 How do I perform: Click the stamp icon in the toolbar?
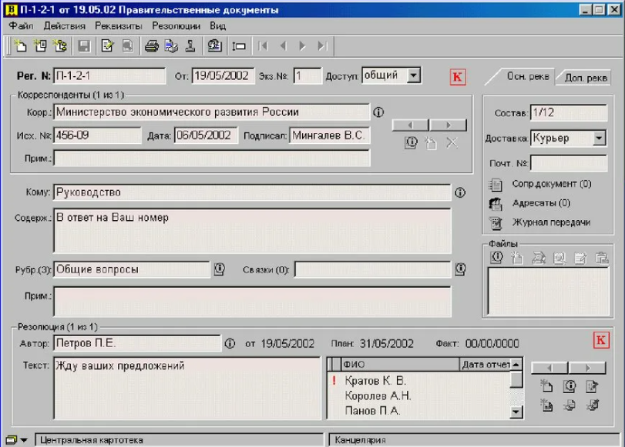point(190,46)
